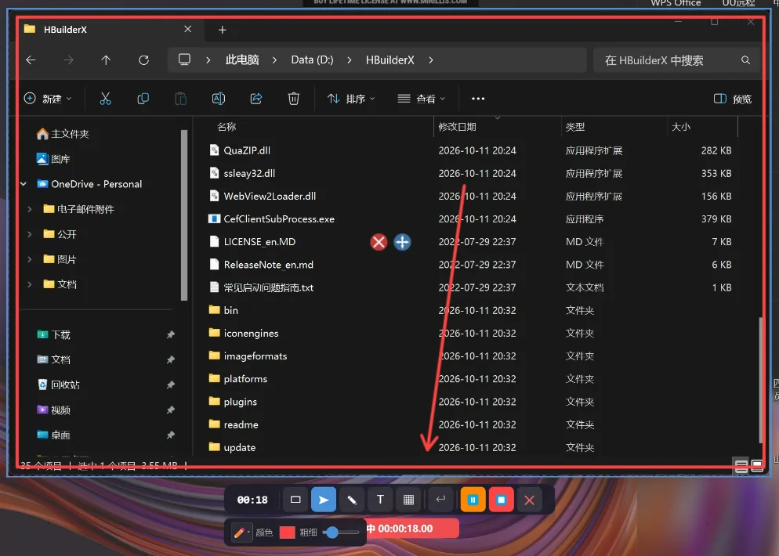Refresh the HBuilderX folder view
779x556 pixels.
143,60
